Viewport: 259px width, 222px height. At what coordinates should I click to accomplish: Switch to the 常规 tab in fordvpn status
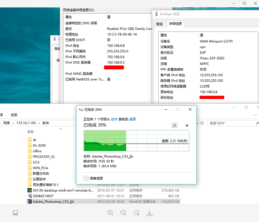click(159, 24)
